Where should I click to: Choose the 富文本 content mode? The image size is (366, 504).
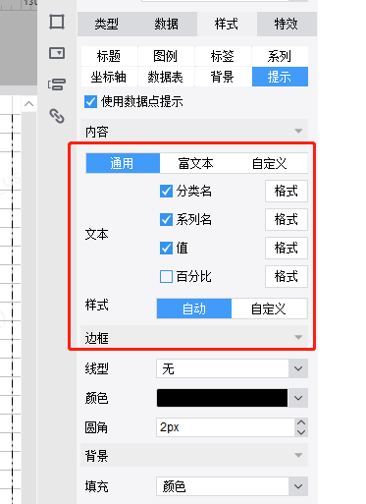pos(196,163)
